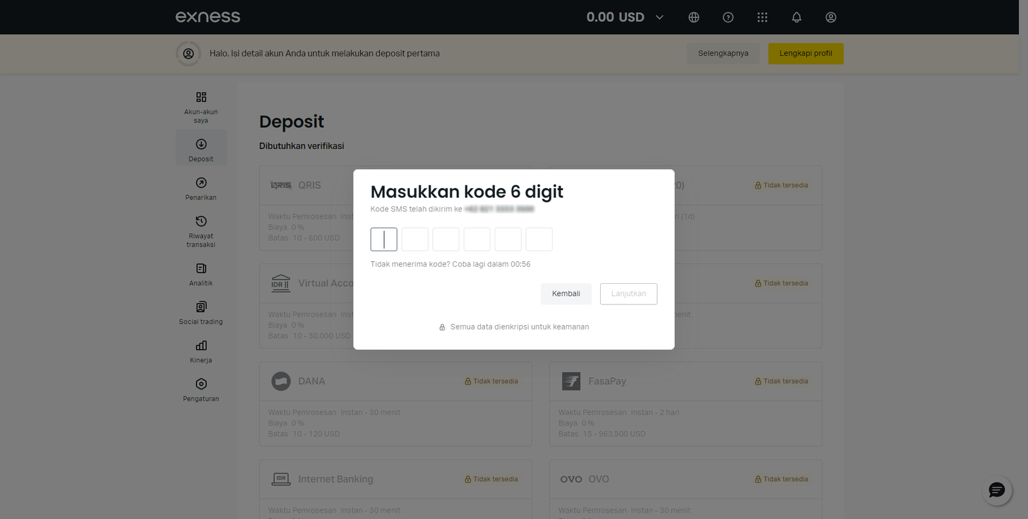1028x519 pixels.
Task: Click the Exness logo
Action: point(208,17)
